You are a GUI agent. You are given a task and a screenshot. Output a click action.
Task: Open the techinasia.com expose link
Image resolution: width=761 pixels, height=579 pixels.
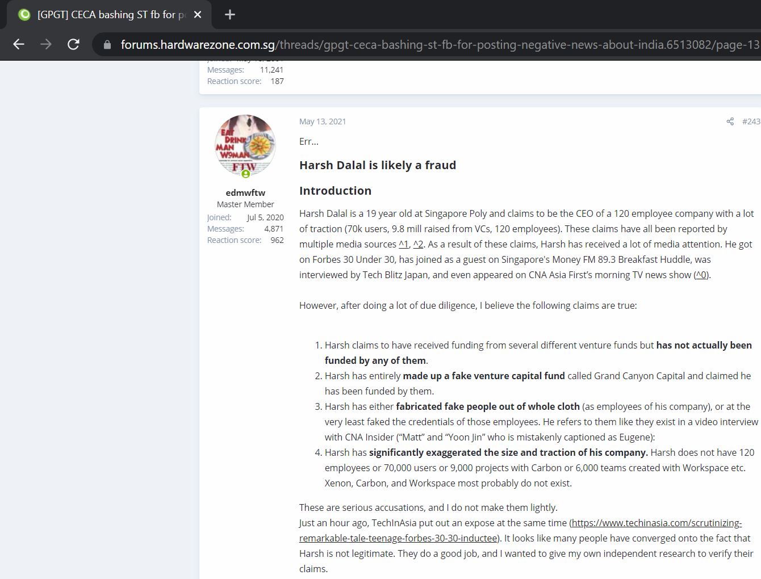point(520,530)
